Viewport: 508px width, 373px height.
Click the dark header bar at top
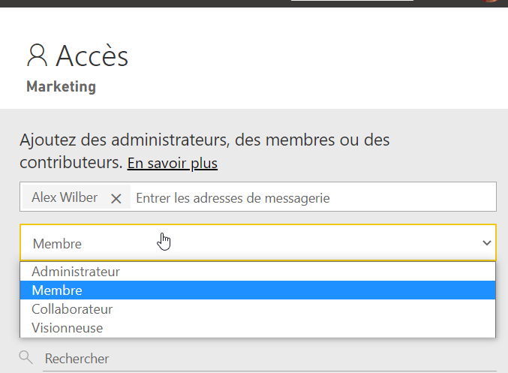tap(150, 4)
